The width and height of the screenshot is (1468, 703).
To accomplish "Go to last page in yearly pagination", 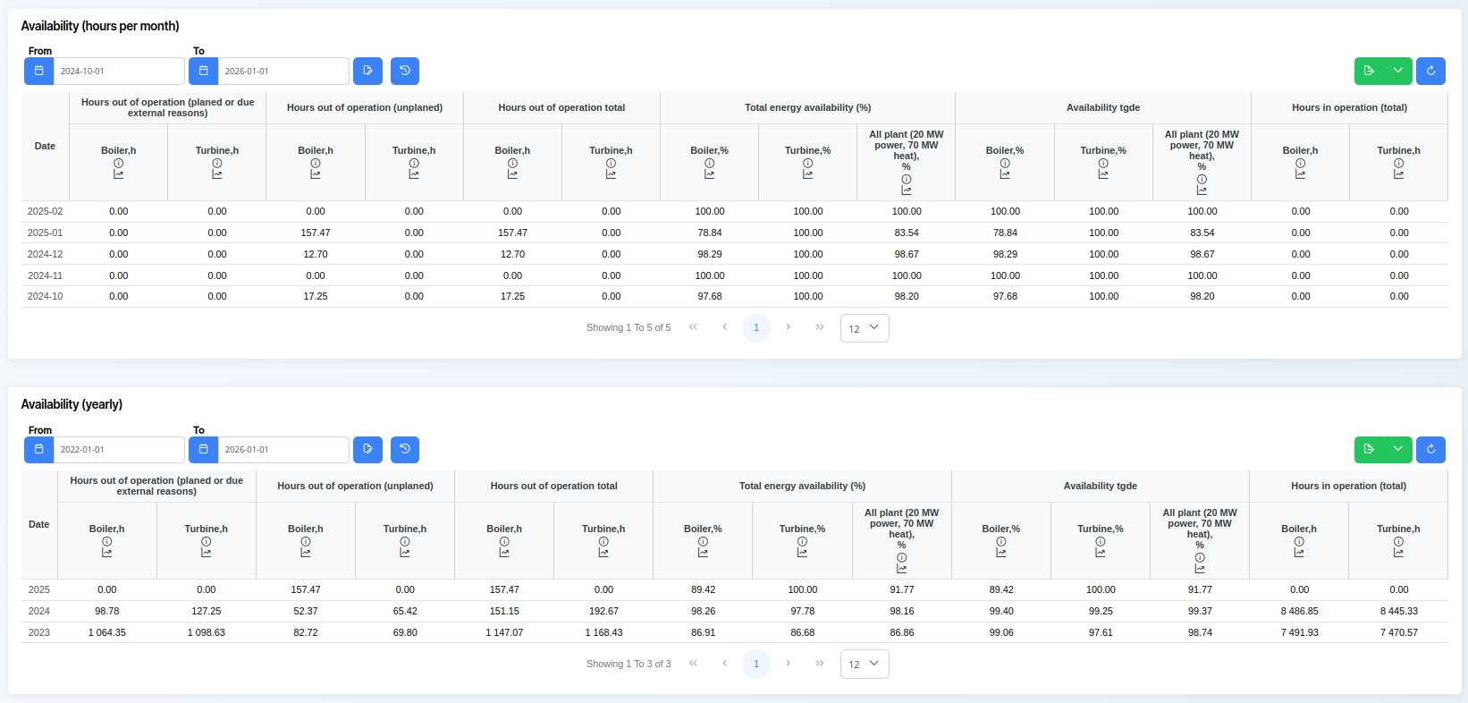I will [820, 664].
